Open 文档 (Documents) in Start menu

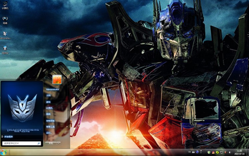48,95
